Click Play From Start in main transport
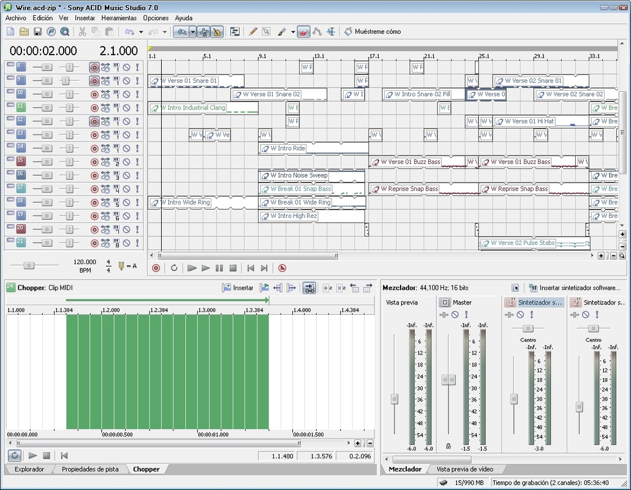This screenshot has width=631, height=490. (x=192, y=268)
